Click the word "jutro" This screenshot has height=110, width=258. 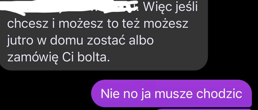[x=20, y=41]
